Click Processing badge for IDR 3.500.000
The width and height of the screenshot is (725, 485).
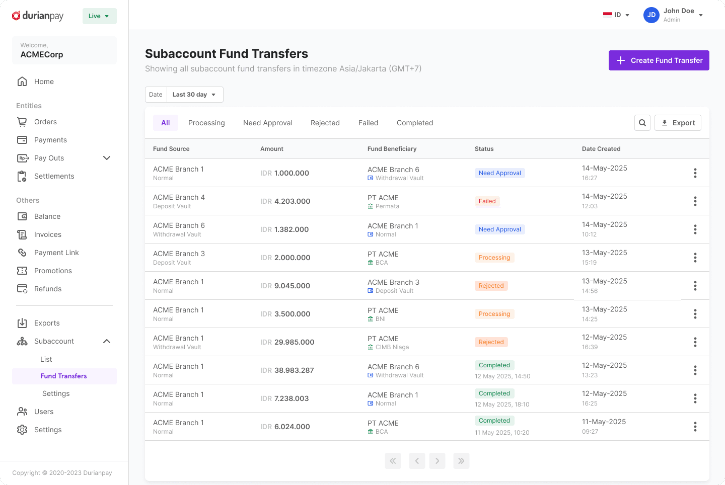(x=494, y=314)
